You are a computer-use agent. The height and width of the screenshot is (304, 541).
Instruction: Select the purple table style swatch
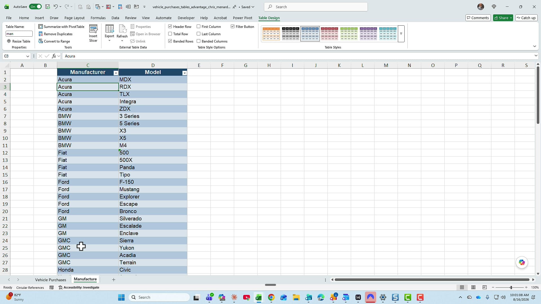368,34
